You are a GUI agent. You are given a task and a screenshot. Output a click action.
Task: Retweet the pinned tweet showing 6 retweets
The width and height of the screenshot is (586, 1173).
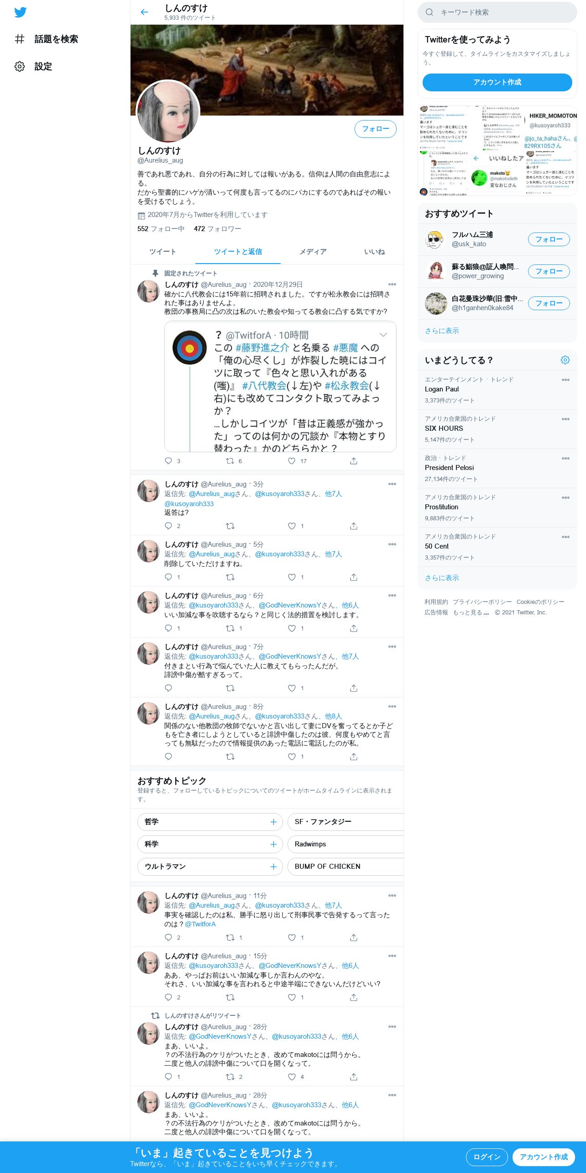pyautogui.click(x=230, y=461)
